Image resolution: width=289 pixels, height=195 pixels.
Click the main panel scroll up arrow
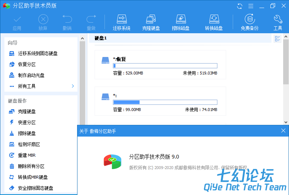coord(286,37)
